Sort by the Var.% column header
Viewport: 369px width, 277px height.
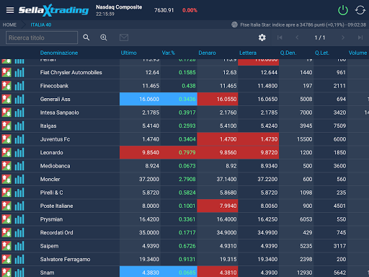pyautogui.click(x=168, y=53)
